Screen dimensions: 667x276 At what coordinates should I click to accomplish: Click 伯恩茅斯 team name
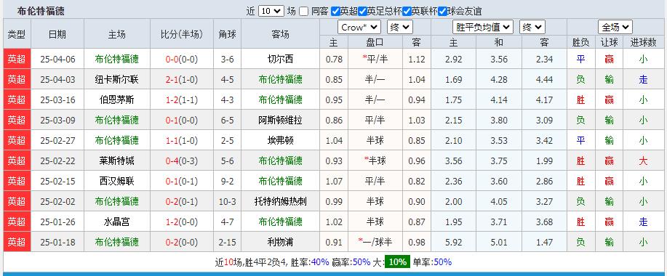[116, 100]
